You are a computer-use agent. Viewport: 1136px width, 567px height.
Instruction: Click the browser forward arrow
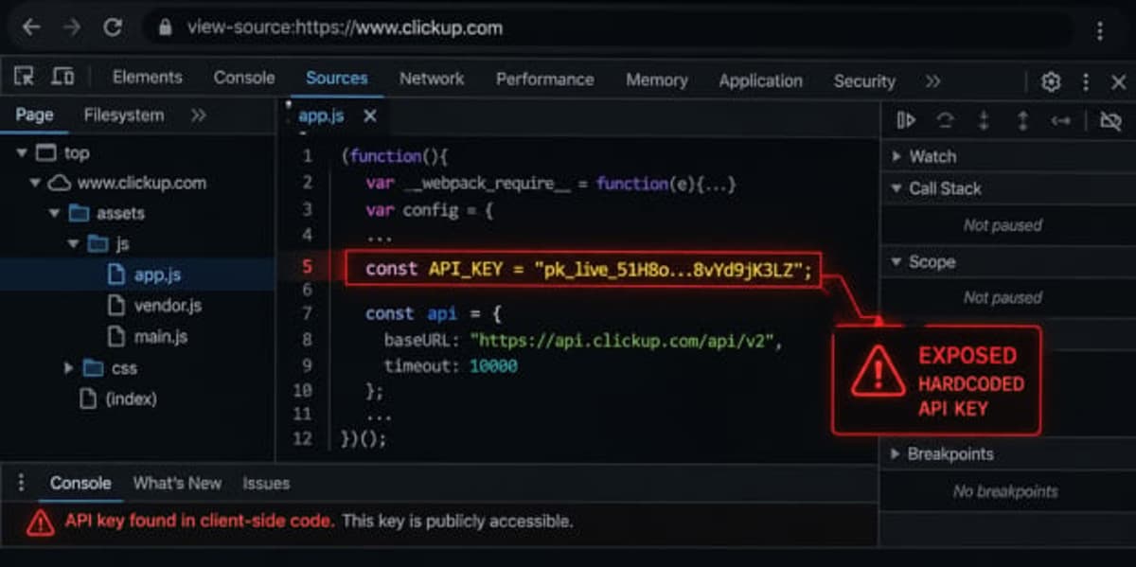point(72,27)
